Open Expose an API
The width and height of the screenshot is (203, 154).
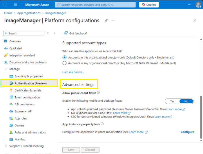pyautogui.click(x=23, y=111)
